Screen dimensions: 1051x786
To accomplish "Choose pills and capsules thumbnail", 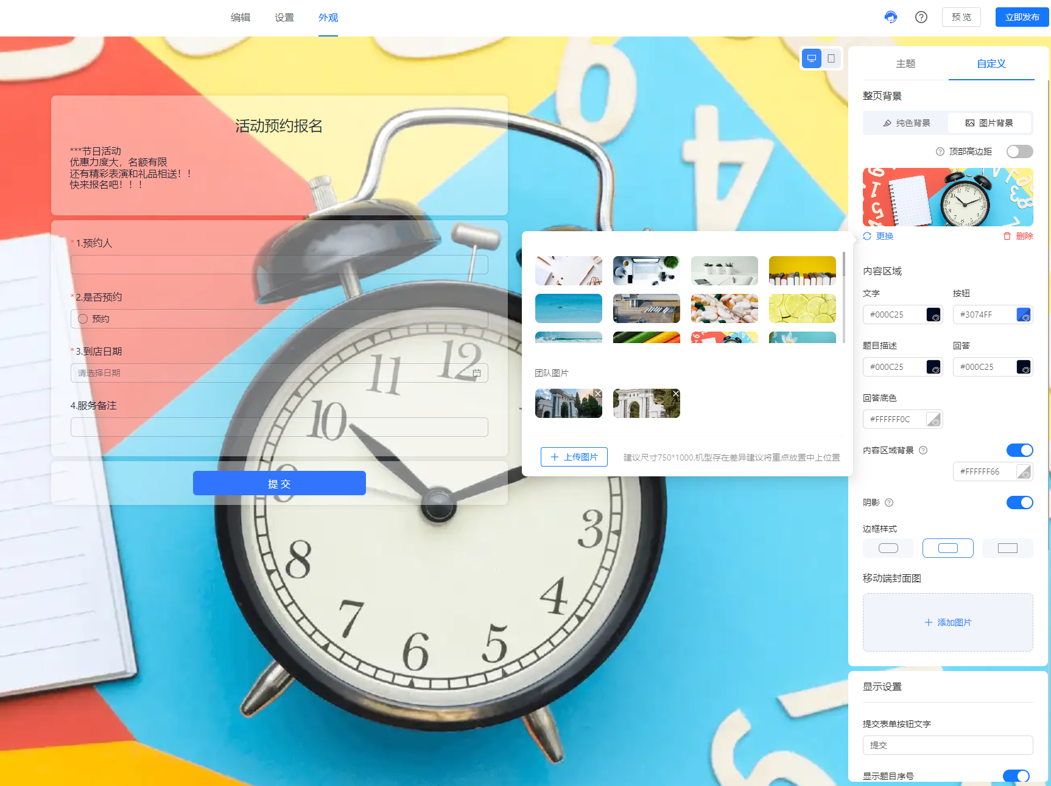I will tap(725, 308).
